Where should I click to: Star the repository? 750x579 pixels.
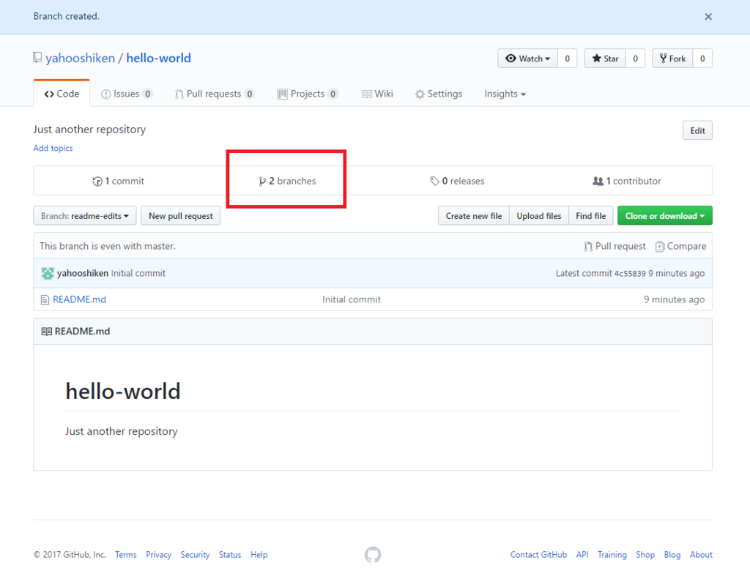[605, 59]
